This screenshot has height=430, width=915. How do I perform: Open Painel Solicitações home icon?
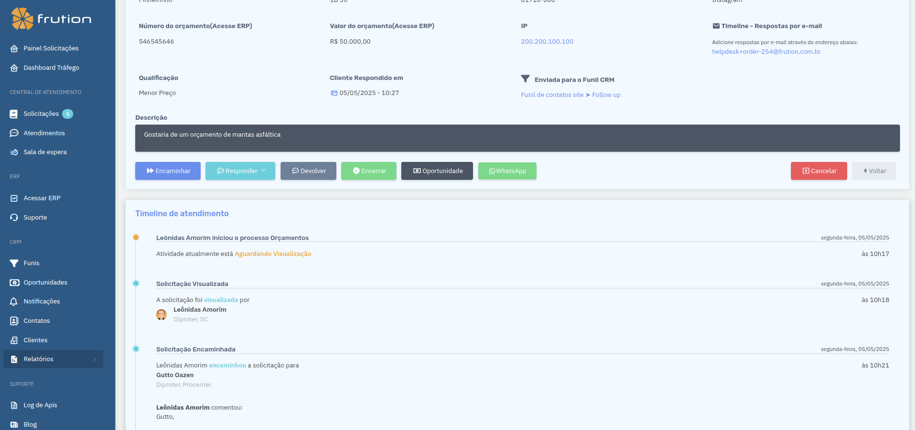[14, 48]
